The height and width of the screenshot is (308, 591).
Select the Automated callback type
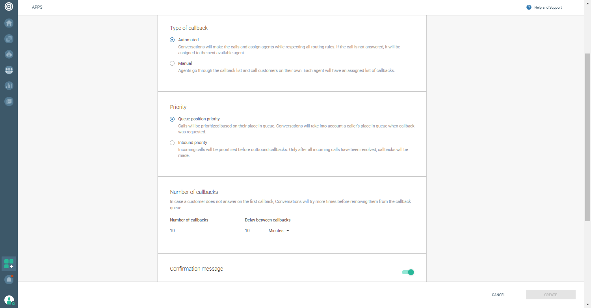click(172, 40)
